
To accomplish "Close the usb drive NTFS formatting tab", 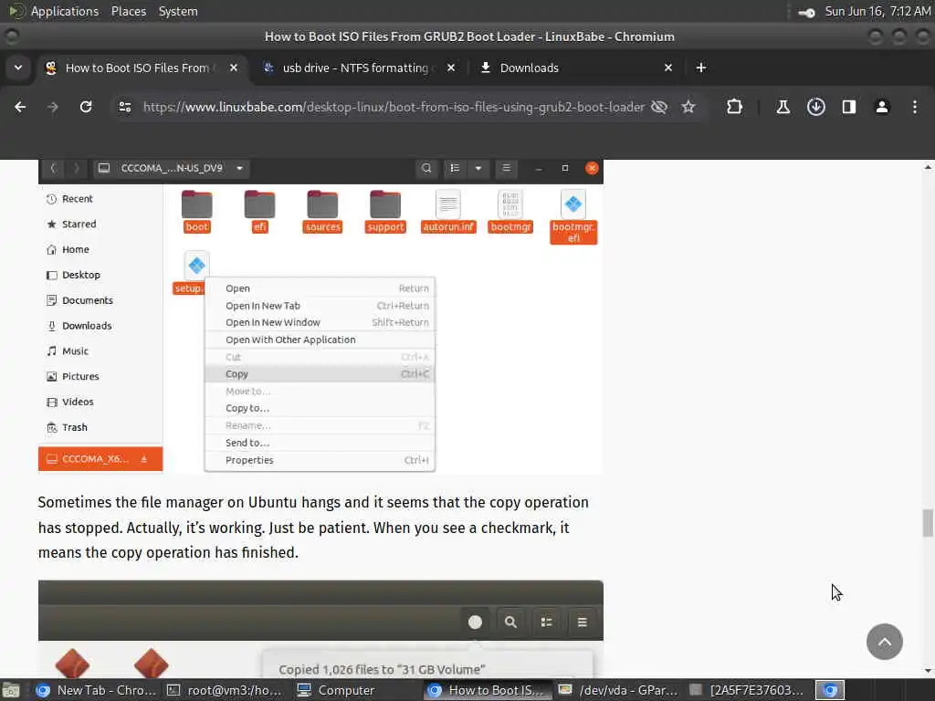I will click(451, 68).
